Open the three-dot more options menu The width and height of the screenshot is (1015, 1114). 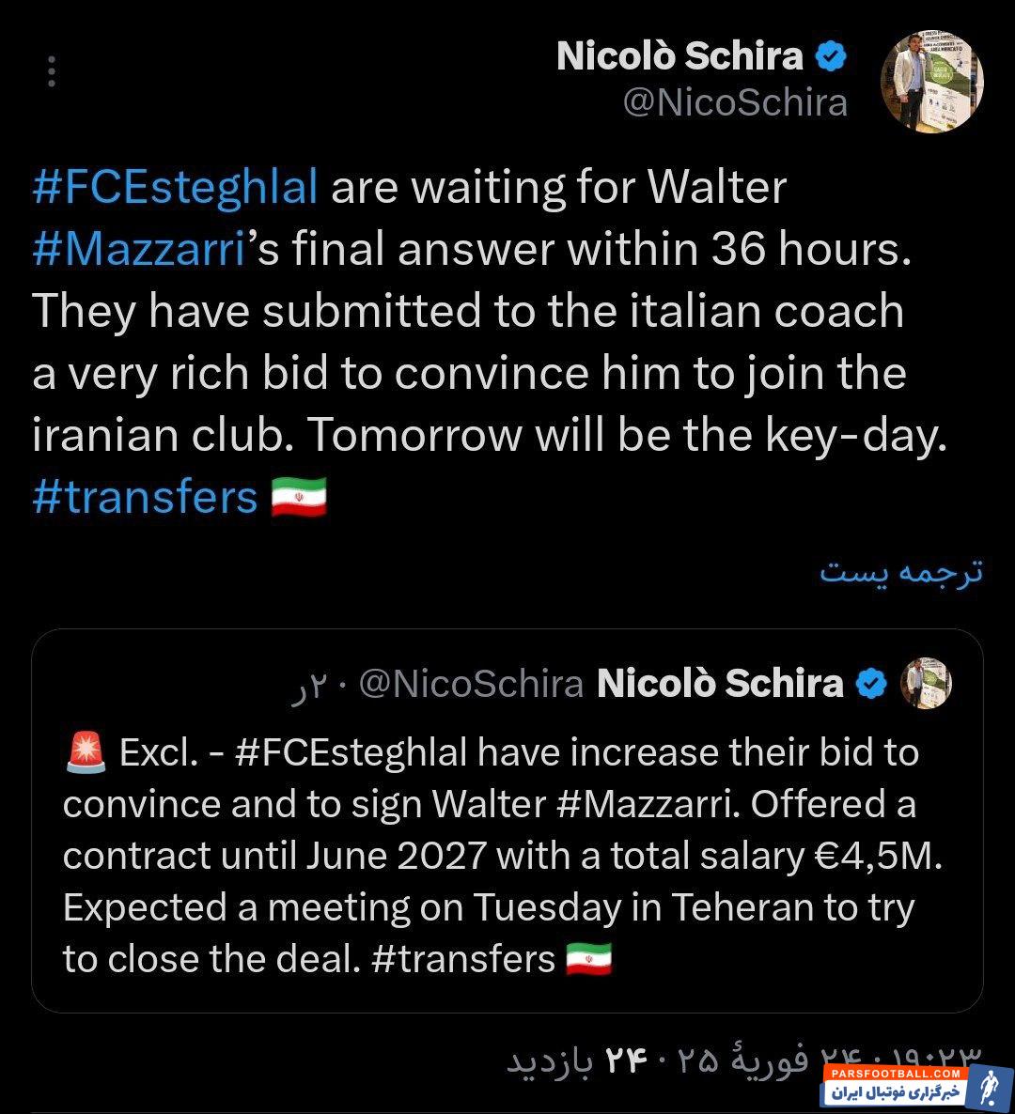[x=52, y=71]
